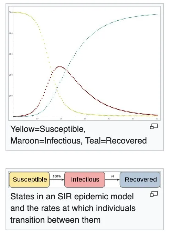Click the x-axis tick label 40
This screenshot has width=172, height=232.
109,119
